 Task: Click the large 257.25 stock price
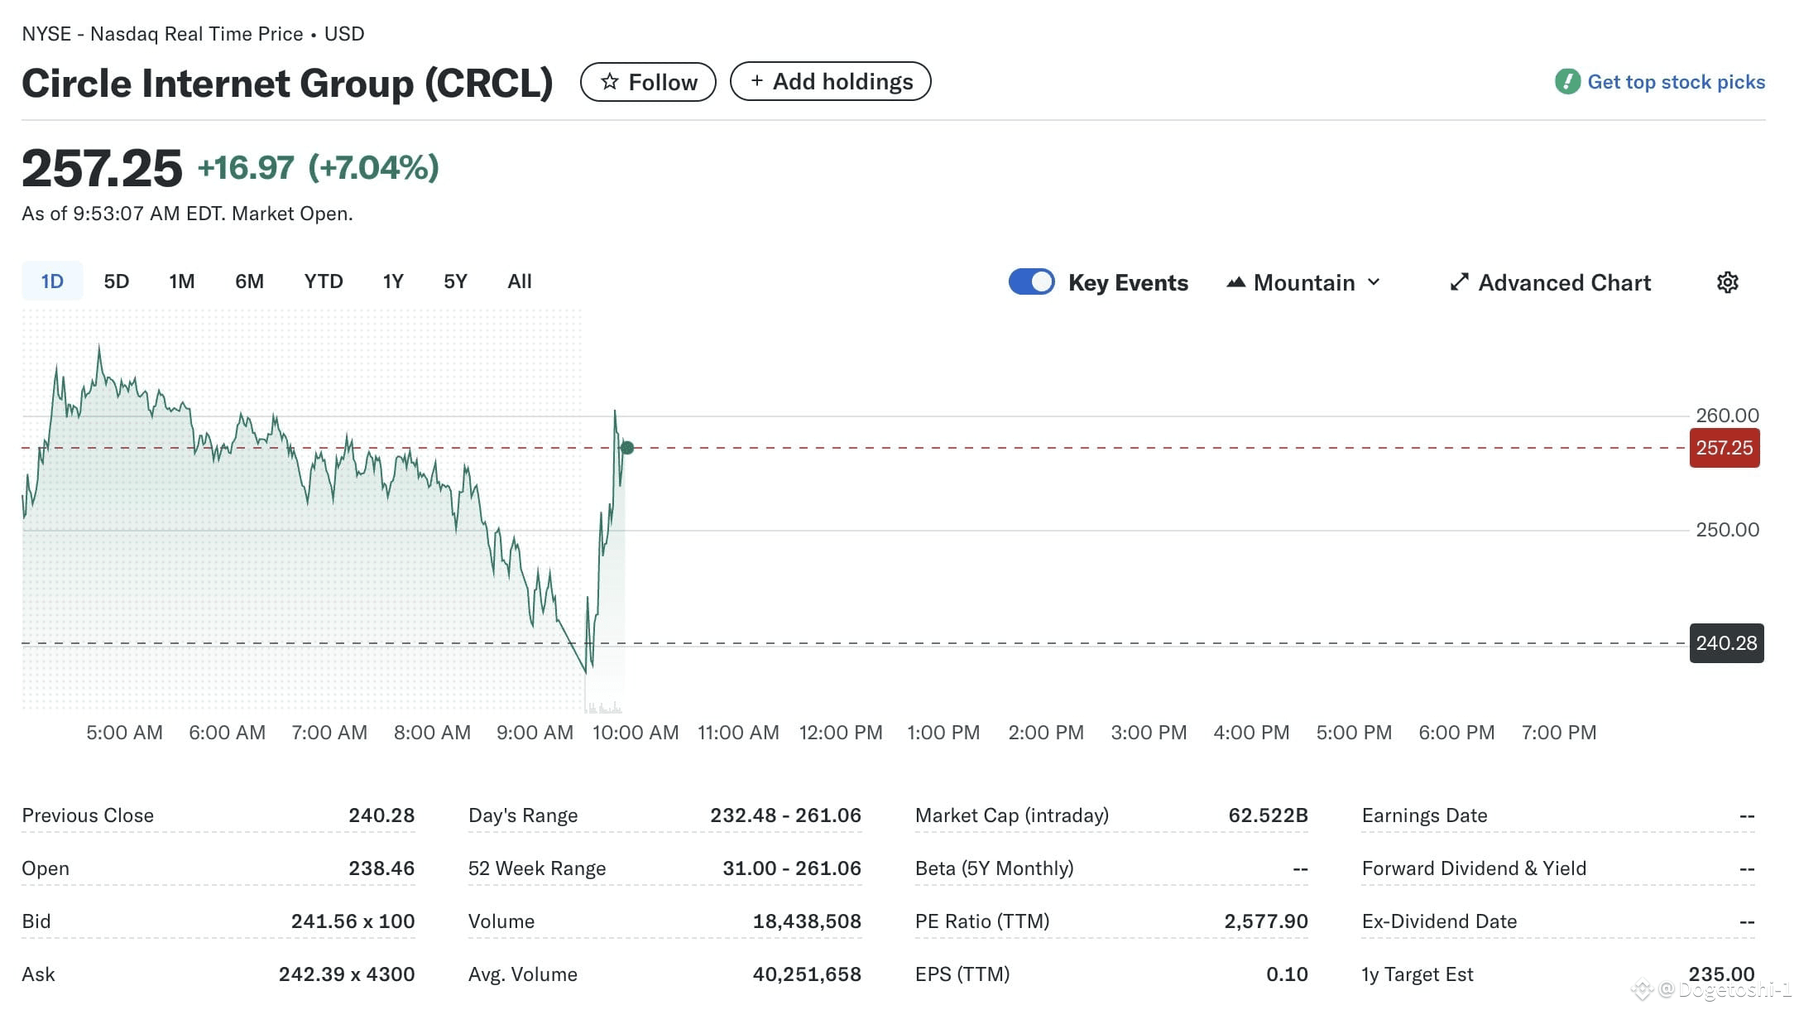point(102,168)
